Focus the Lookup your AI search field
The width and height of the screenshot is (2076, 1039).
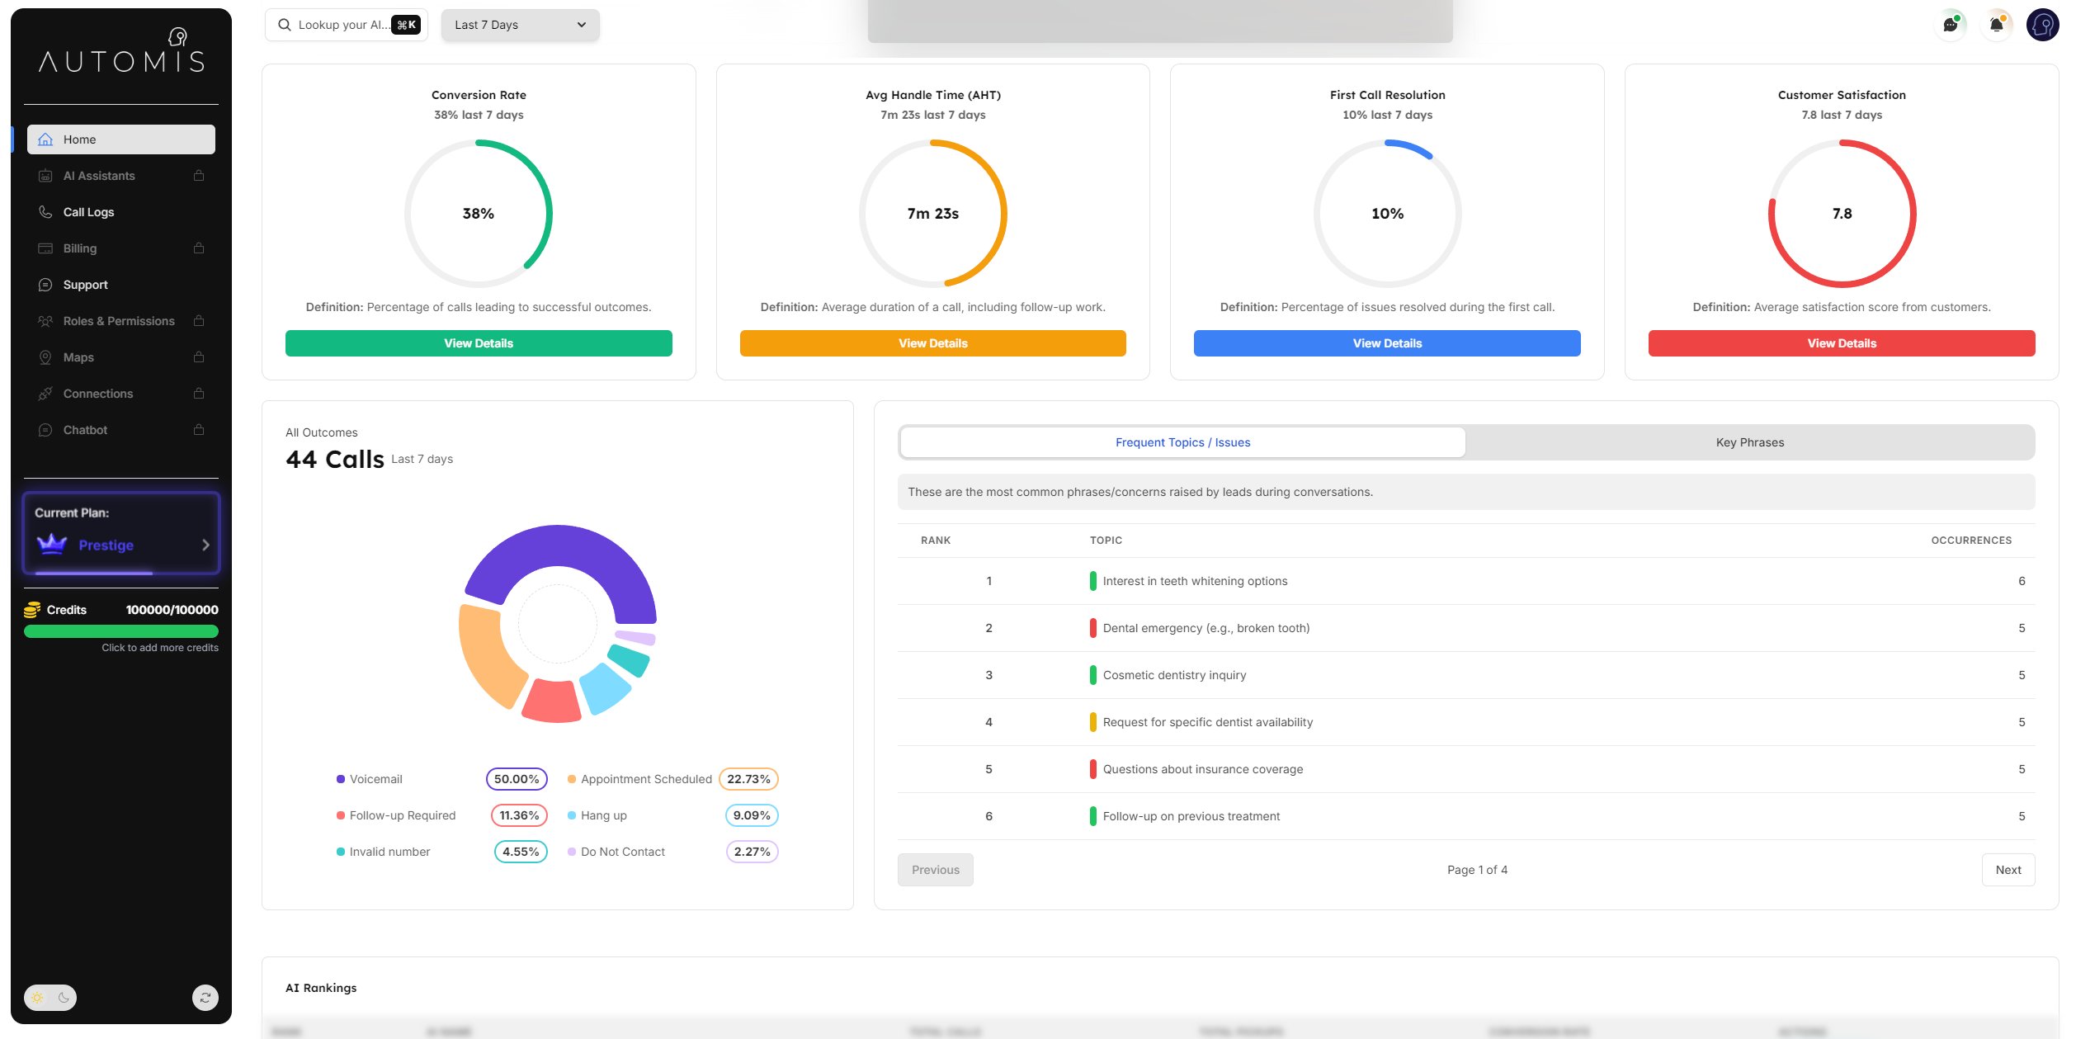pos(347,25)
